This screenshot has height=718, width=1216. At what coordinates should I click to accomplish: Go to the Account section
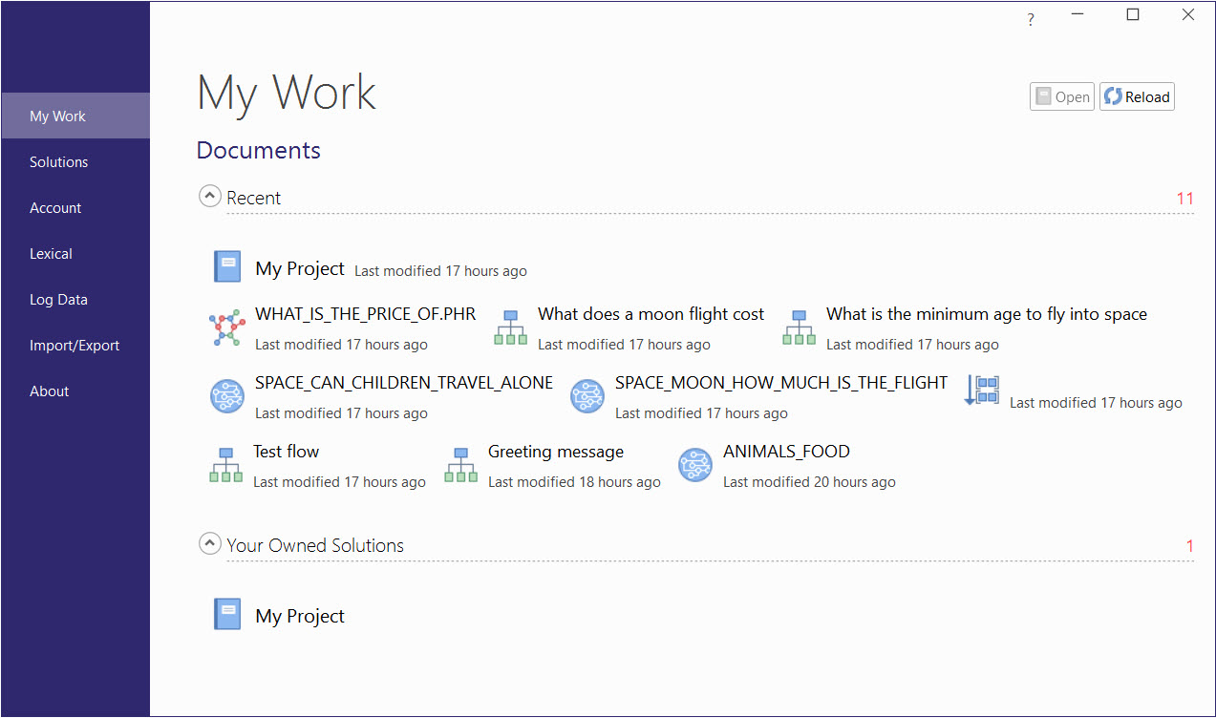click(55, 208)
